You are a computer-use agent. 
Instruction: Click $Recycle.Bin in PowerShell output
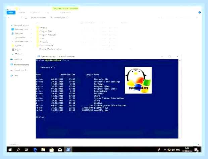[101, 79]
